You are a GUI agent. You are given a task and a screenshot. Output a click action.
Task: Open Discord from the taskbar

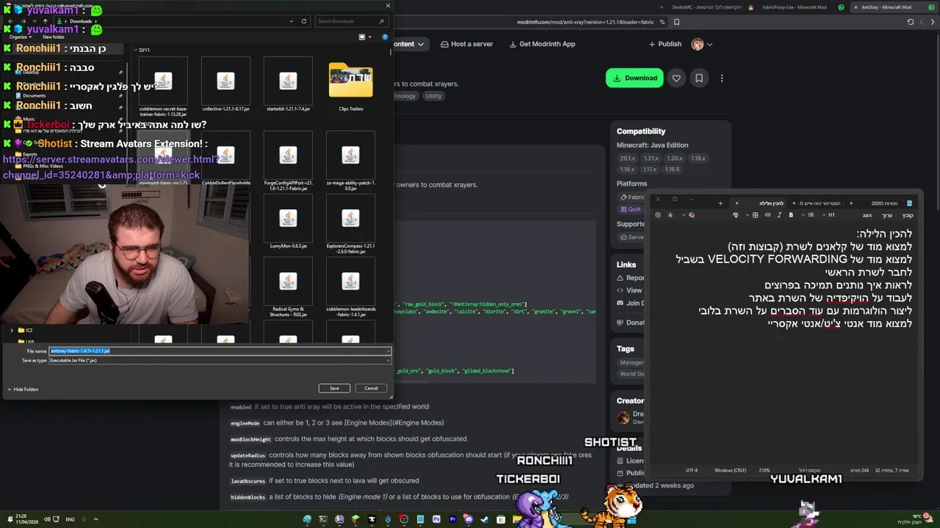469,519
